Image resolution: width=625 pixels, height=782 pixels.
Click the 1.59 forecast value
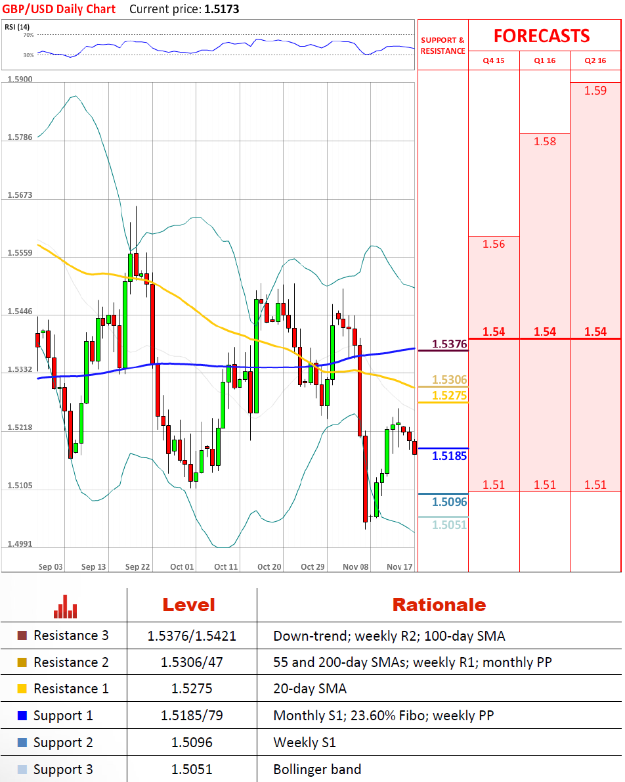point(595,90)
